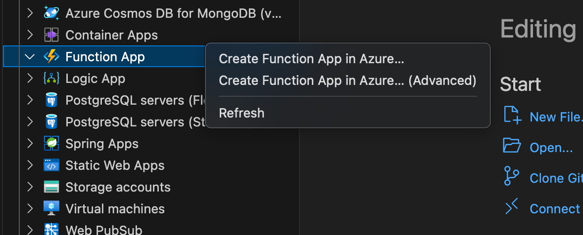Expand the Storage accounts node

[x=30, y=187]
